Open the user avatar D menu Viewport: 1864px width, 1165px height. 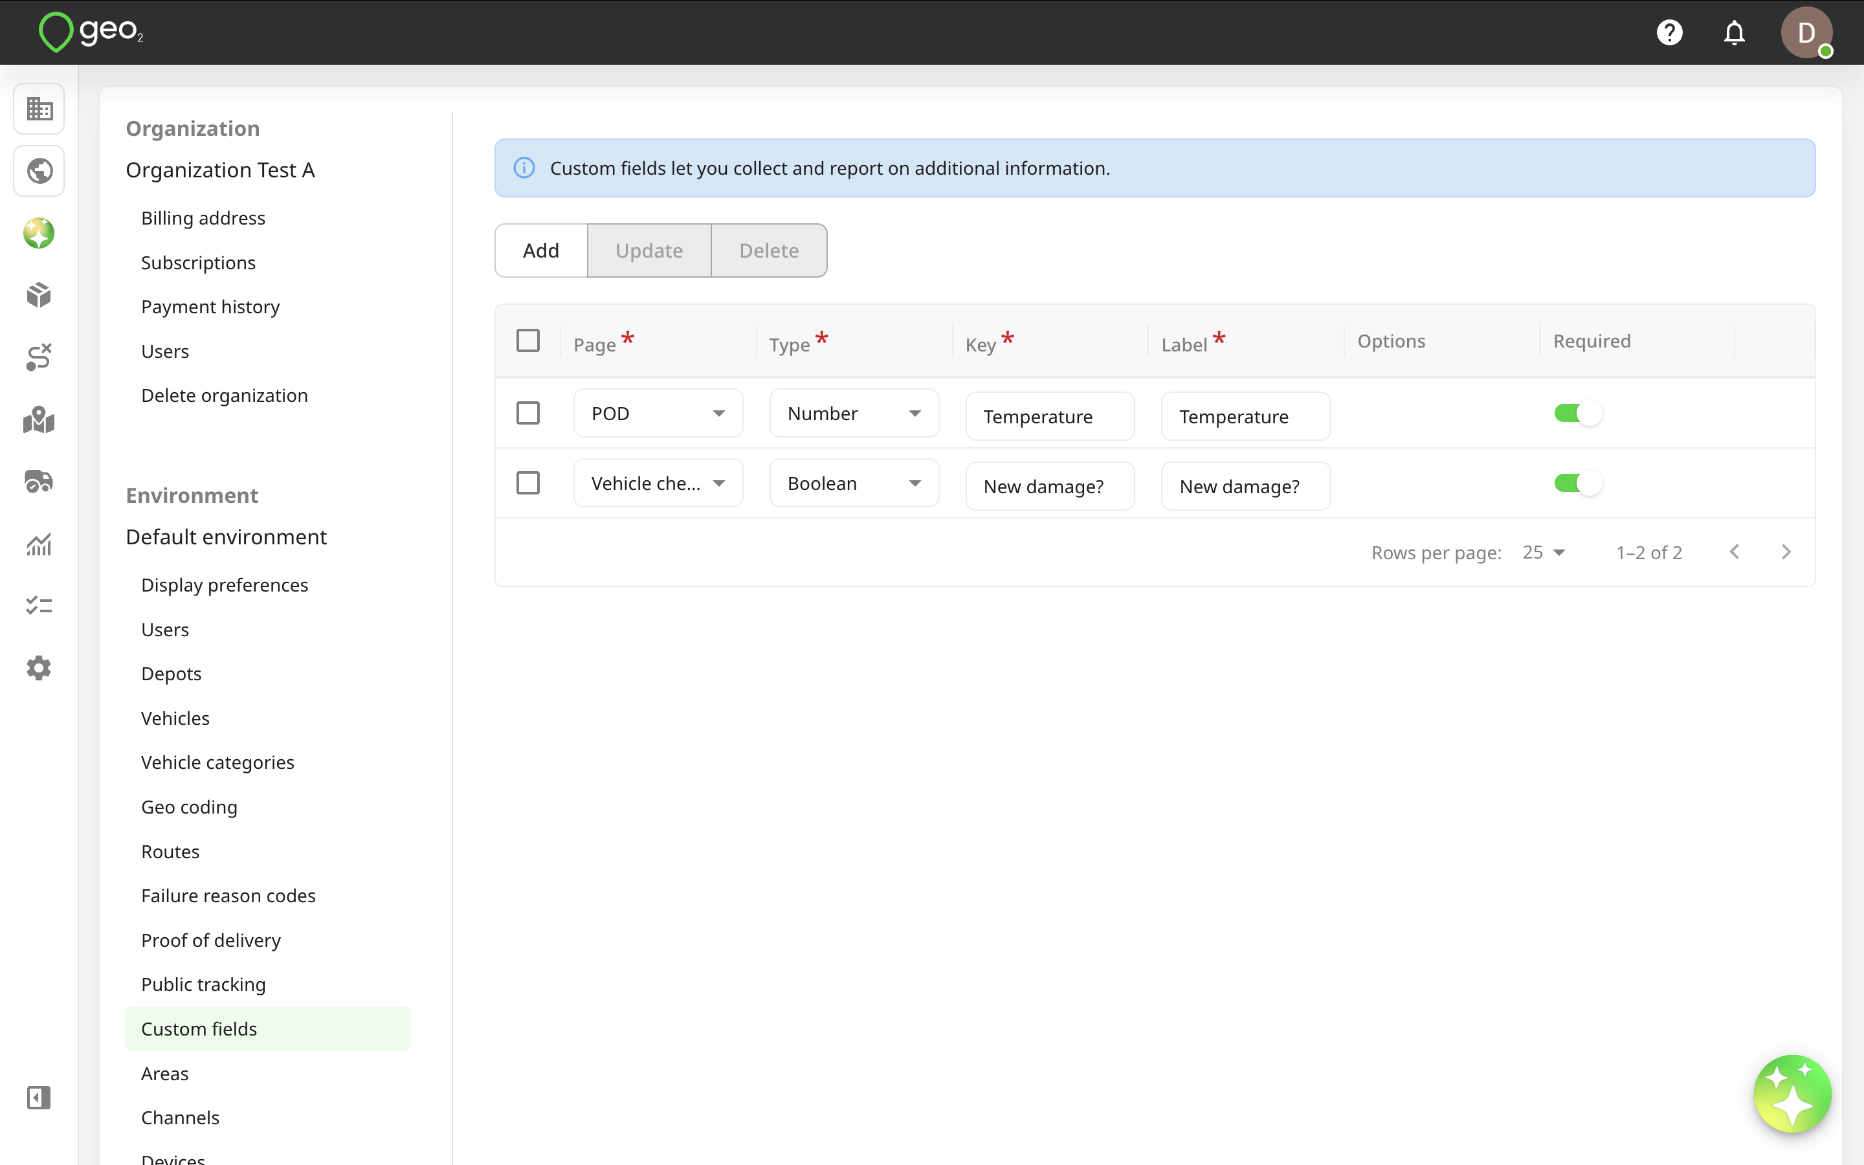click(1806, 32)
